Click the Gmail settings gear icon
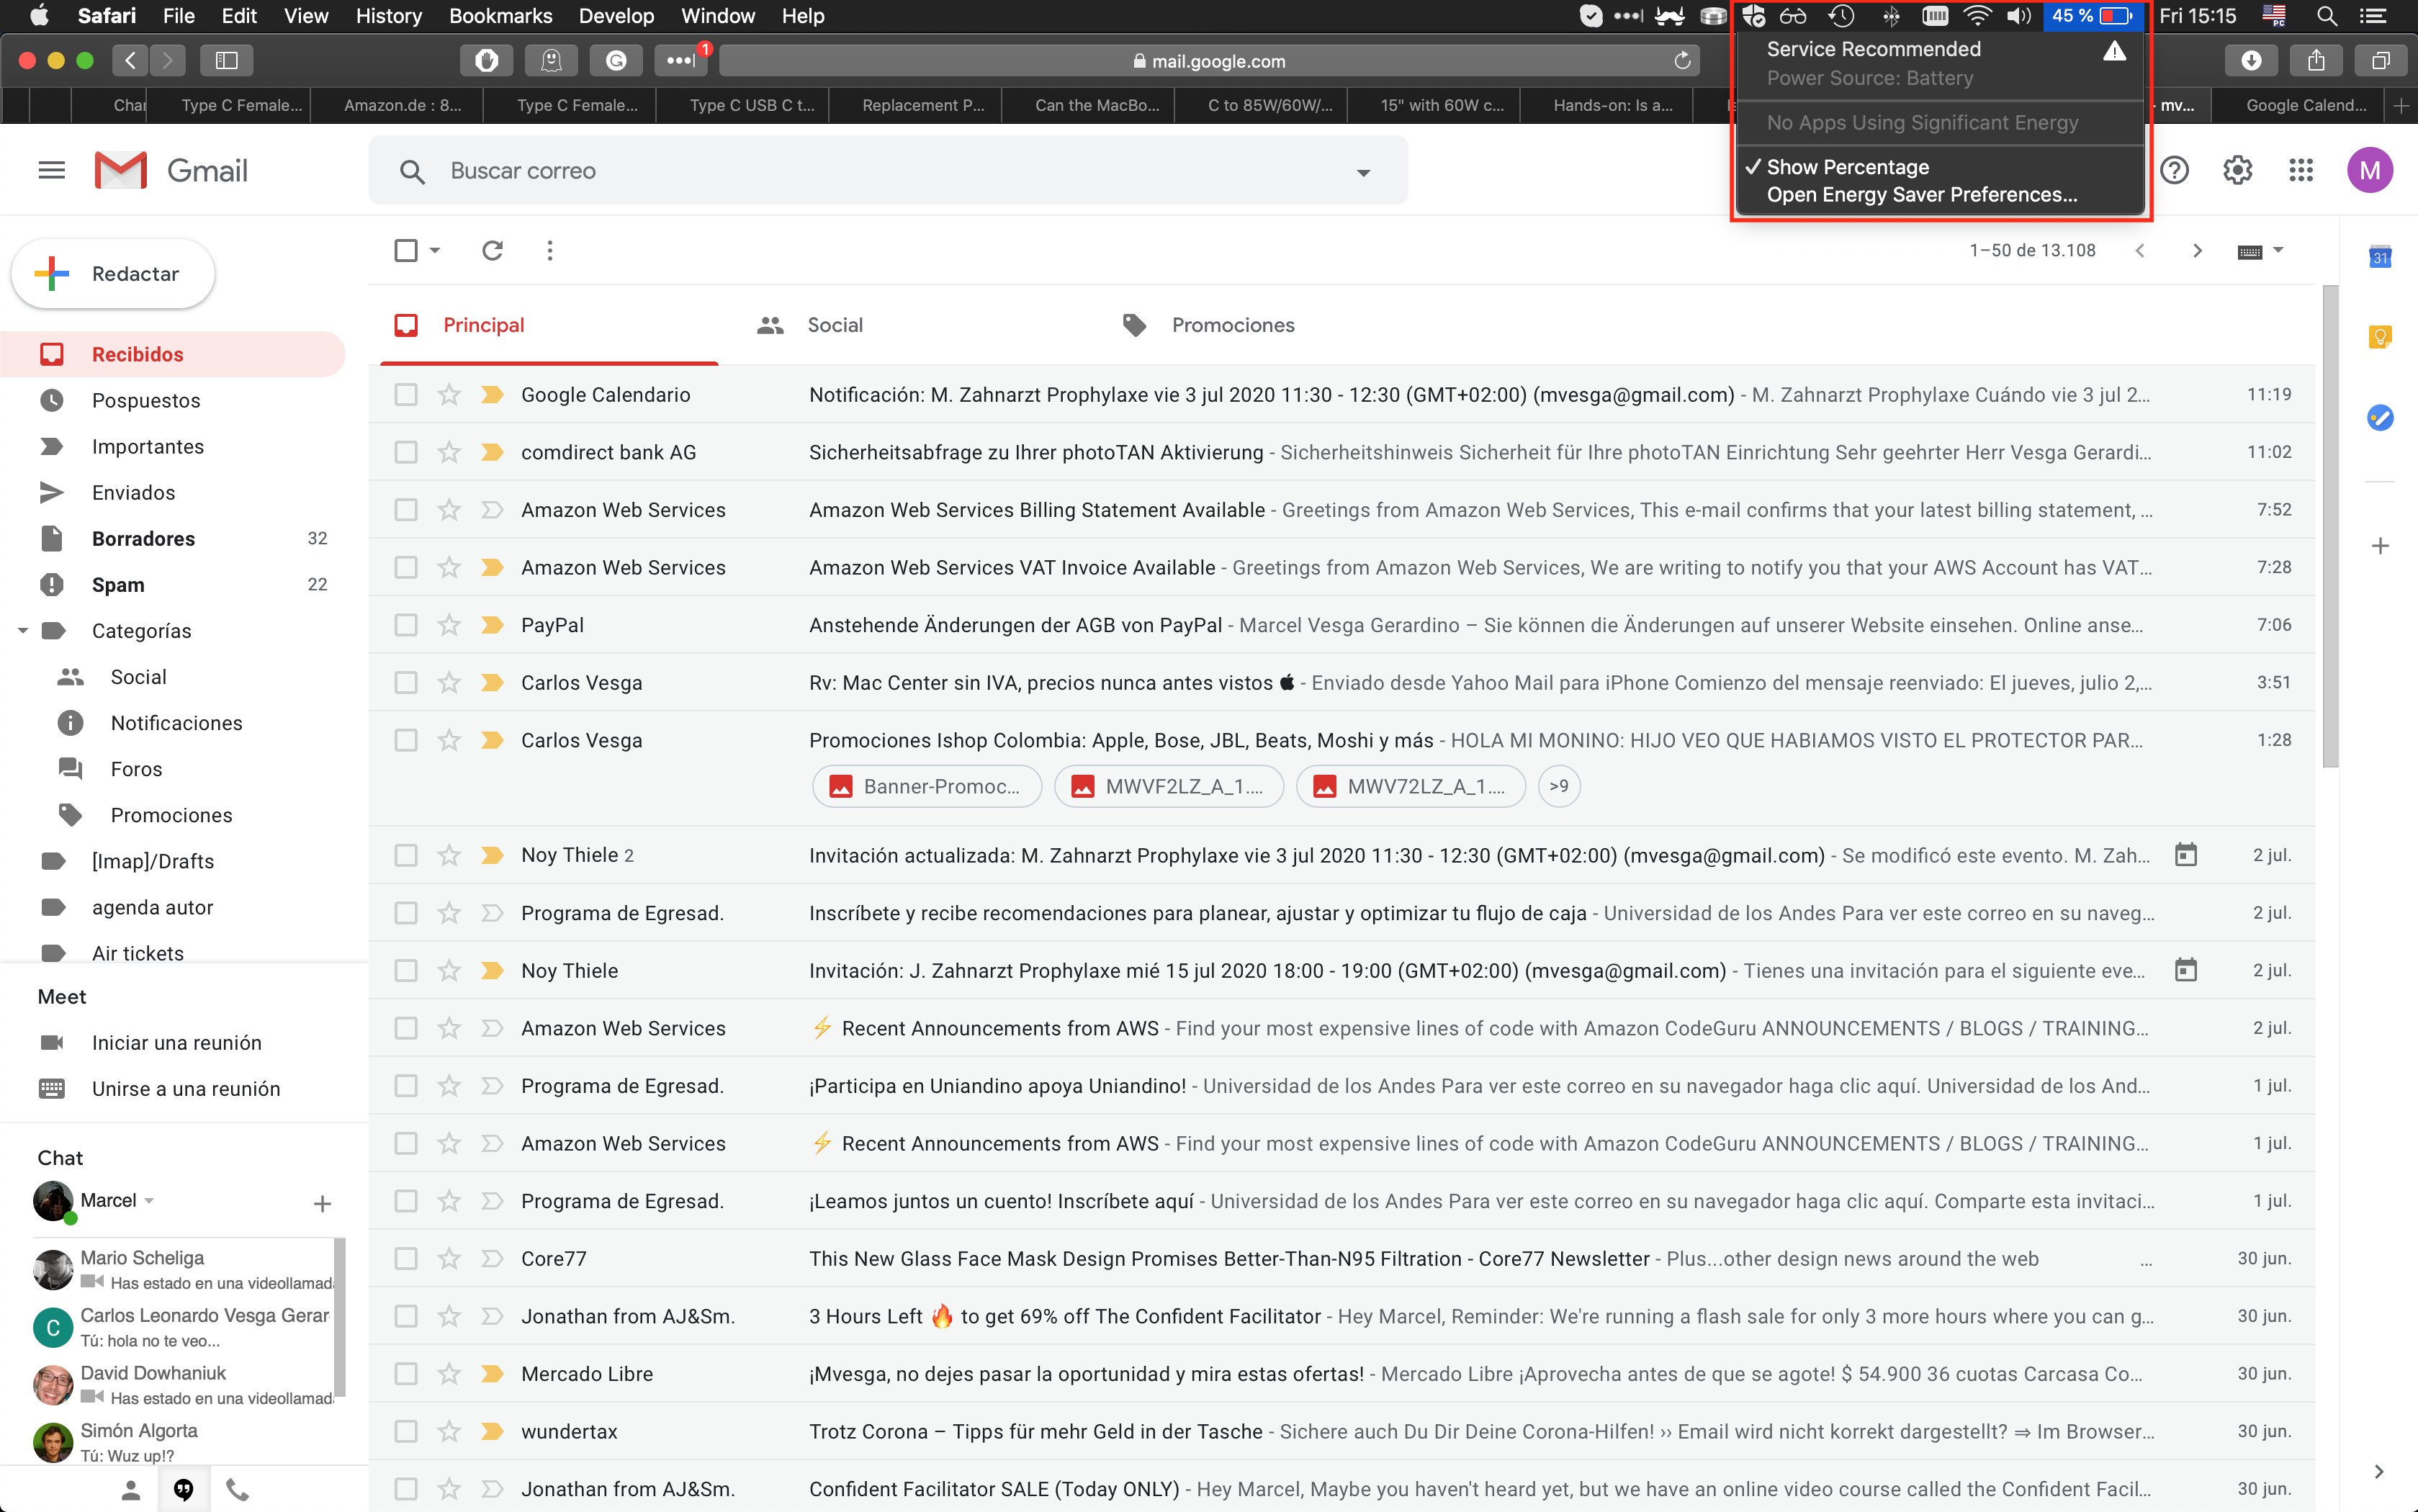Viewport: 2418px width, 1512px height. point(2238,171)
